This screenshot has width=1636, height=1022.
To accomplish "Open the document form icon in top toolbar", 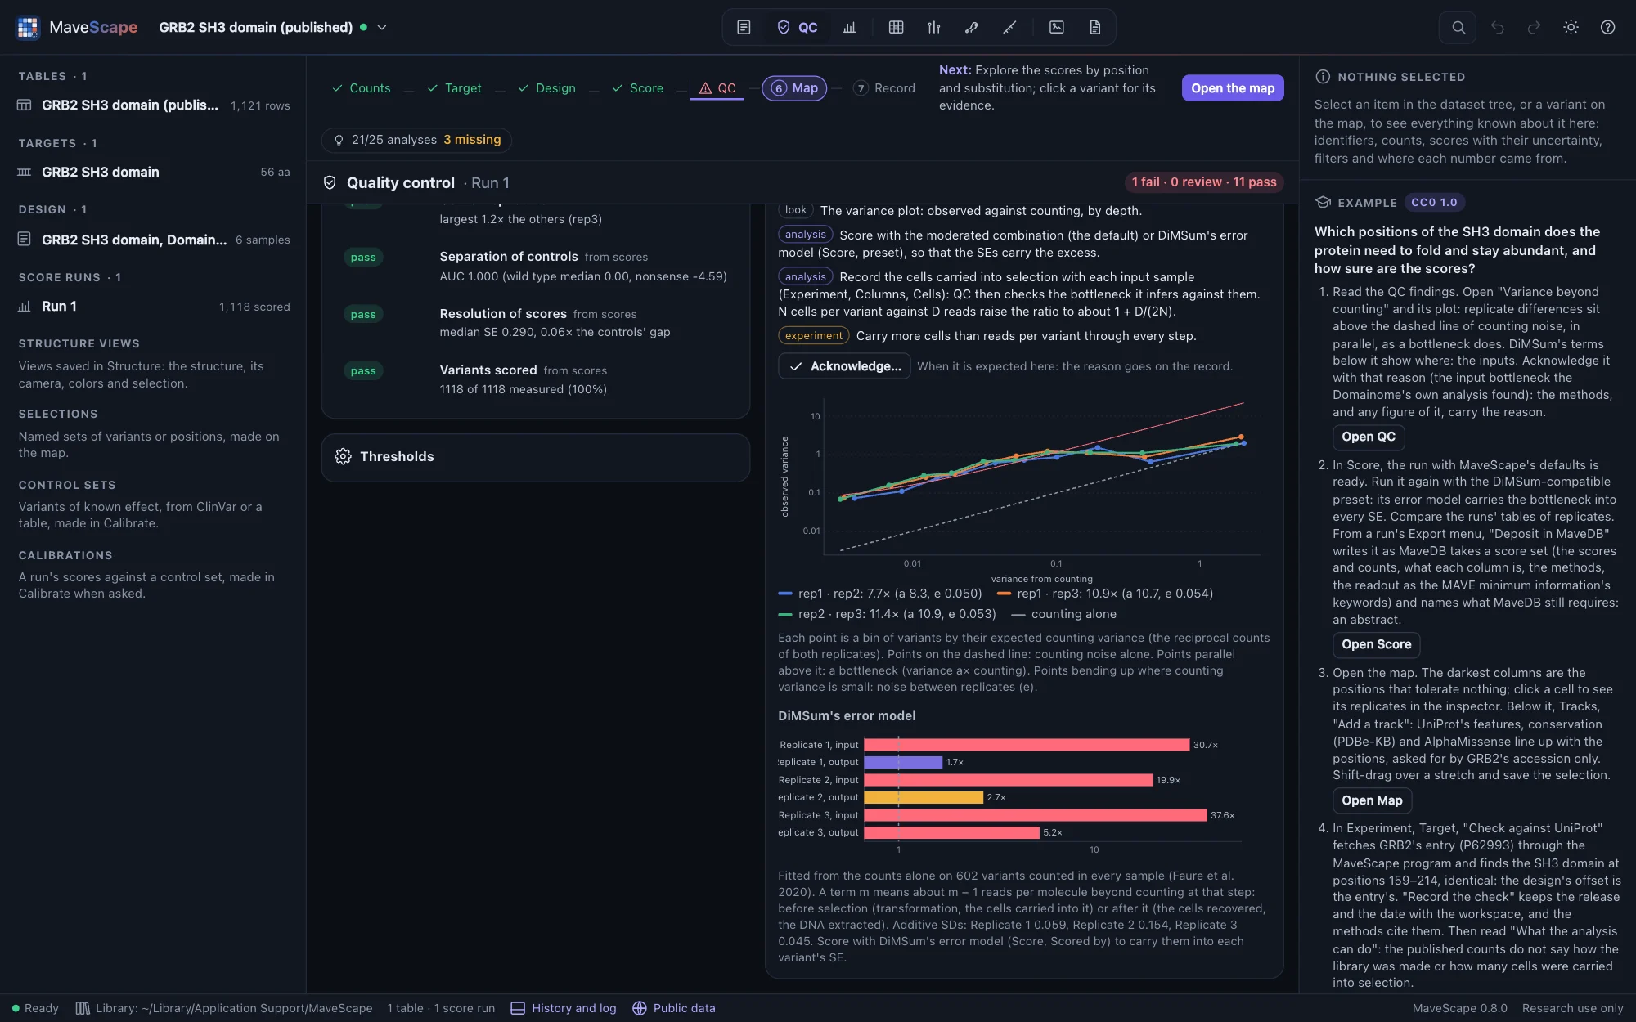I will point(744,27).
